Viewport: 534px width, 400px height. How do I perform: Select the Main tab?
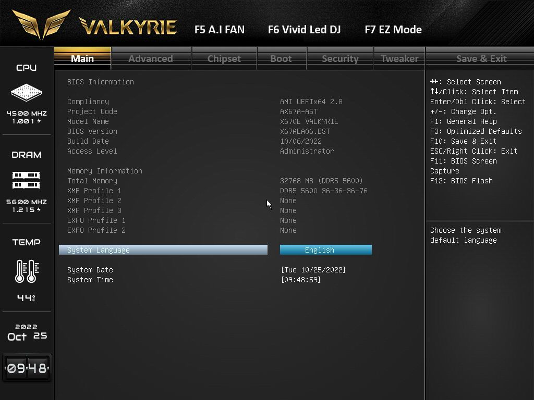click(x=82, y=58)
